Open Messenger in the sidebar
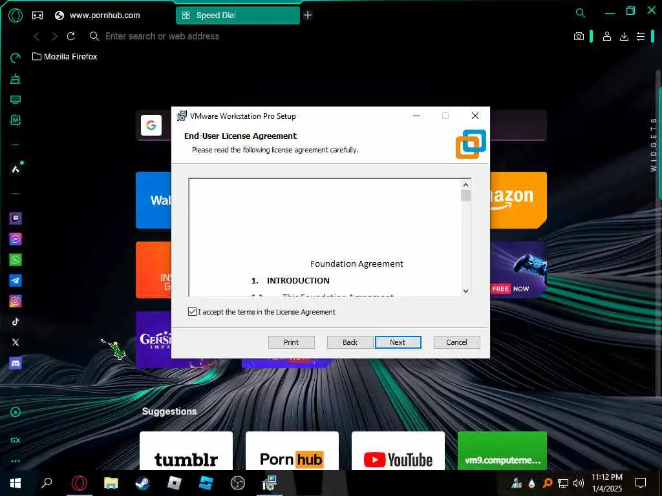The height and width of the screenshot is (496, 662). point(16,239)
